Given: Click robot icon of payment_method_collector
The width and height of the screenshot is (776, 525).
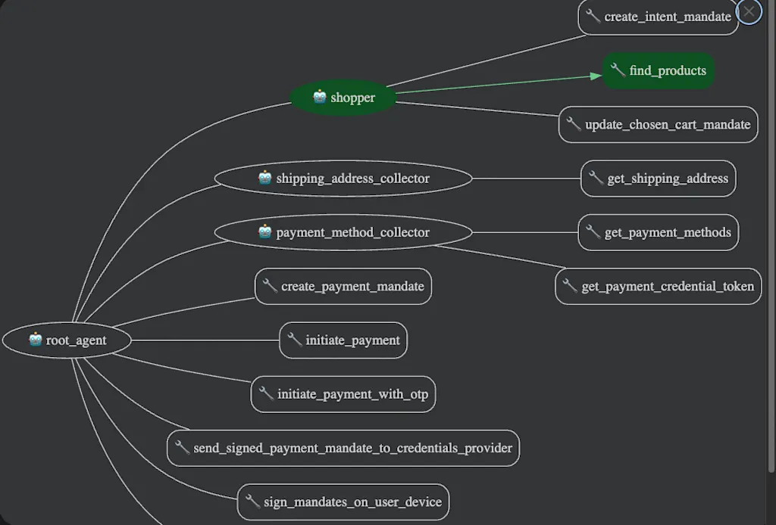Looking at the screenshot, I should pyautogui.click(x=264, y=231).
